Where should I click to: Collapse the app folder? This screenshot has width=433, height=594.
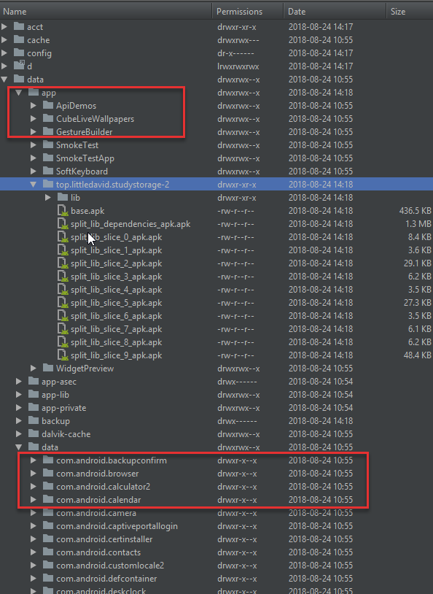pos(18,93)
